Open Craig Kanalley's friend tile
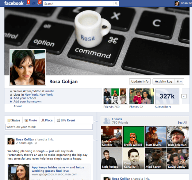 134,159
